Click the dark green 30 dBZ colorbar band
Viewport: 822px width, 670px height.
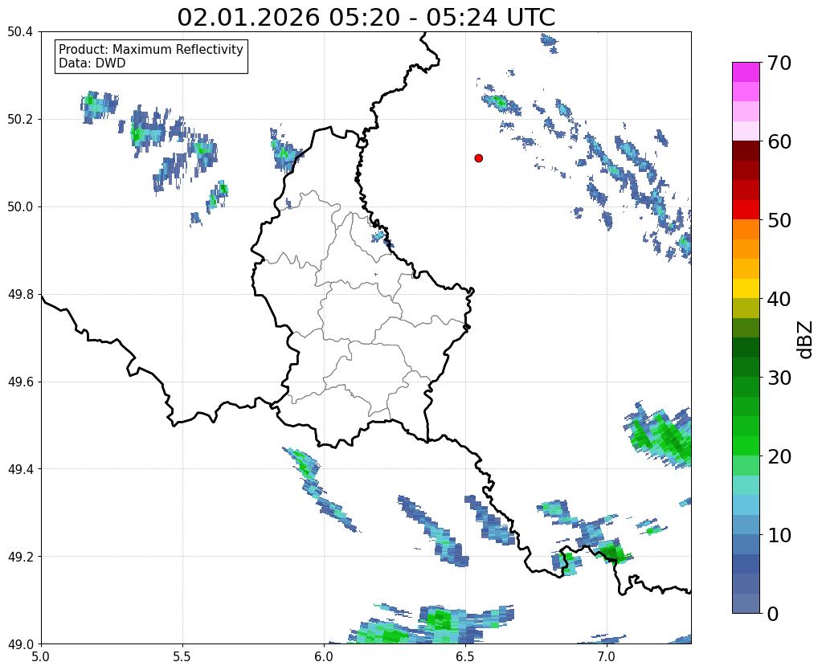(746, 367)
